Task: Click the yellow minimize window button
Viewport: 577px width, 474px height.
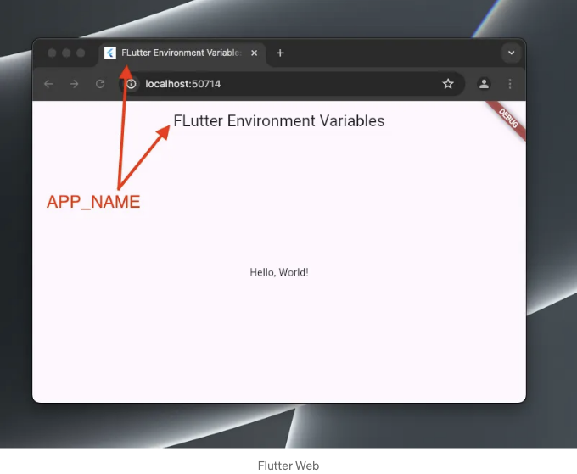Action: [66, 53]
